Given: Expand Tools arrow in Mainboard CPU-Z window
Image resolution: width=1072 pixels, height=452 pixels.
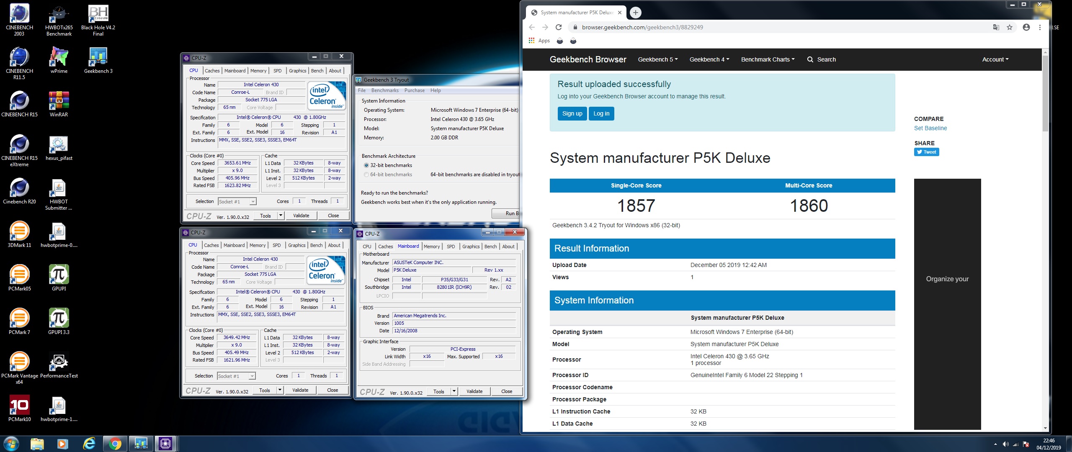Looking at the screenshot, I should click(x=454, y=391).
